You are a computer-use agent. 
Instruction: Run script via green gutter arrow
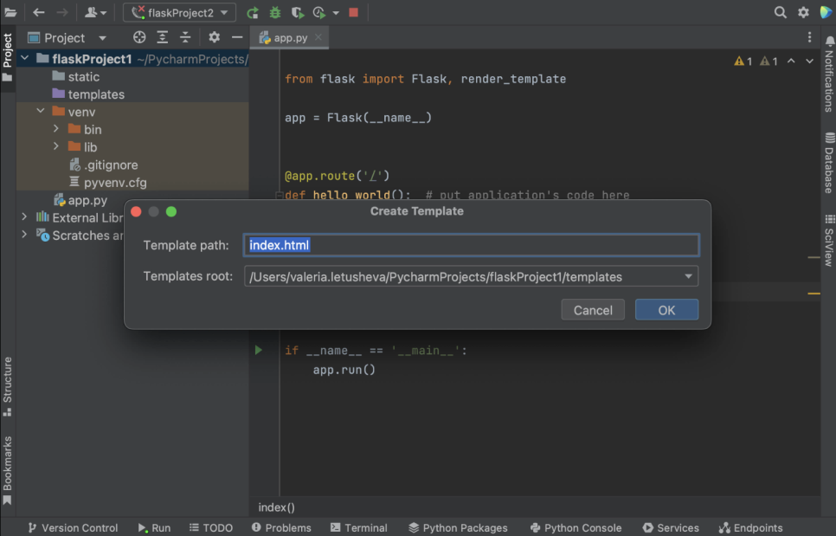(x=258, y=351)
